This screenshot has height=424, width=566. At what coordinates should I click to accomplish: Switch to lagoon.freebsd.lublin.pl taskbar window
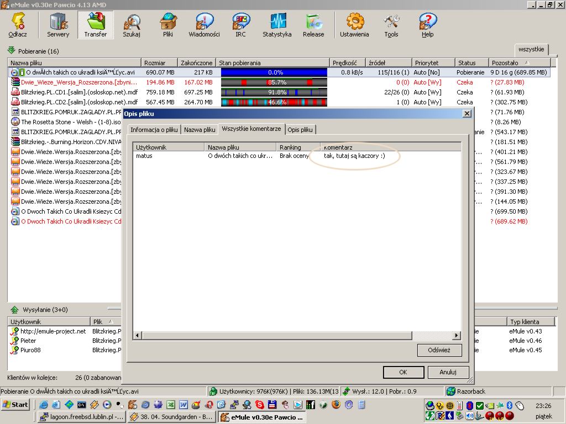82,417
